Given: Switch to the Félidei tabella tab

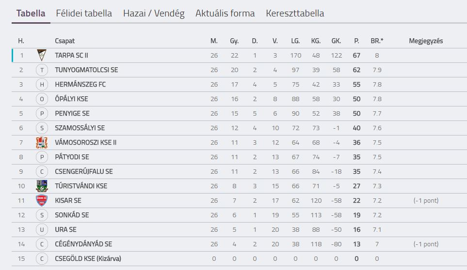Looking at the screenshot, I should point(84,14).
